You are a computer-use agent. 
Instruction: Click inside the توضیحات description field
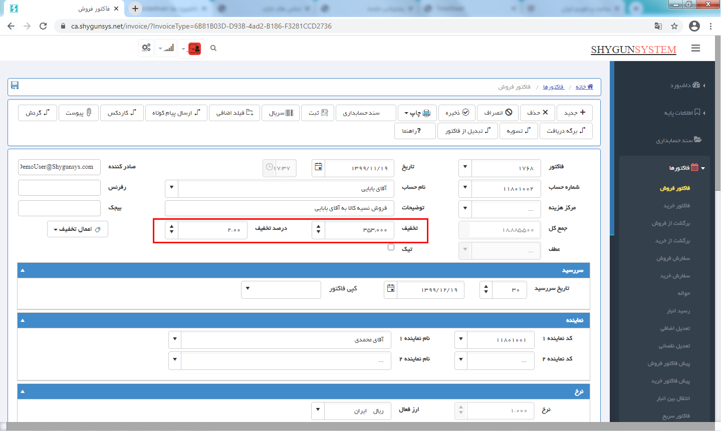[x=279, y=208]
